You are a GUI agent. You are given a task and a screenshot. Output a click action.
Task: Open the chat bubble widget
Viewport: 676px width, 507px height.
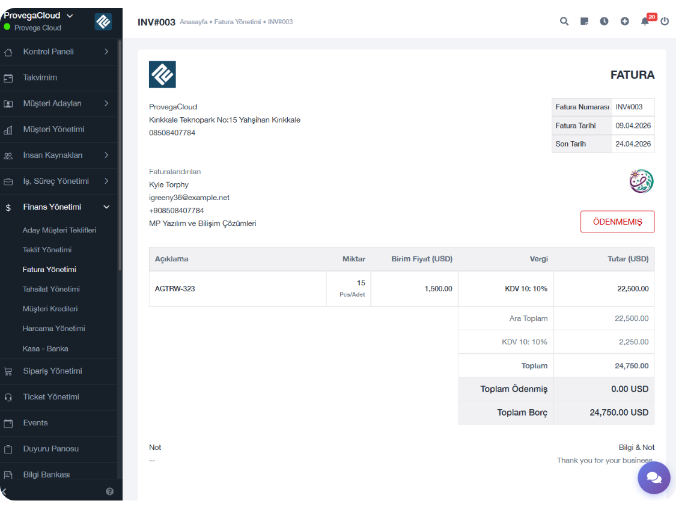click(x=654, y=478)
